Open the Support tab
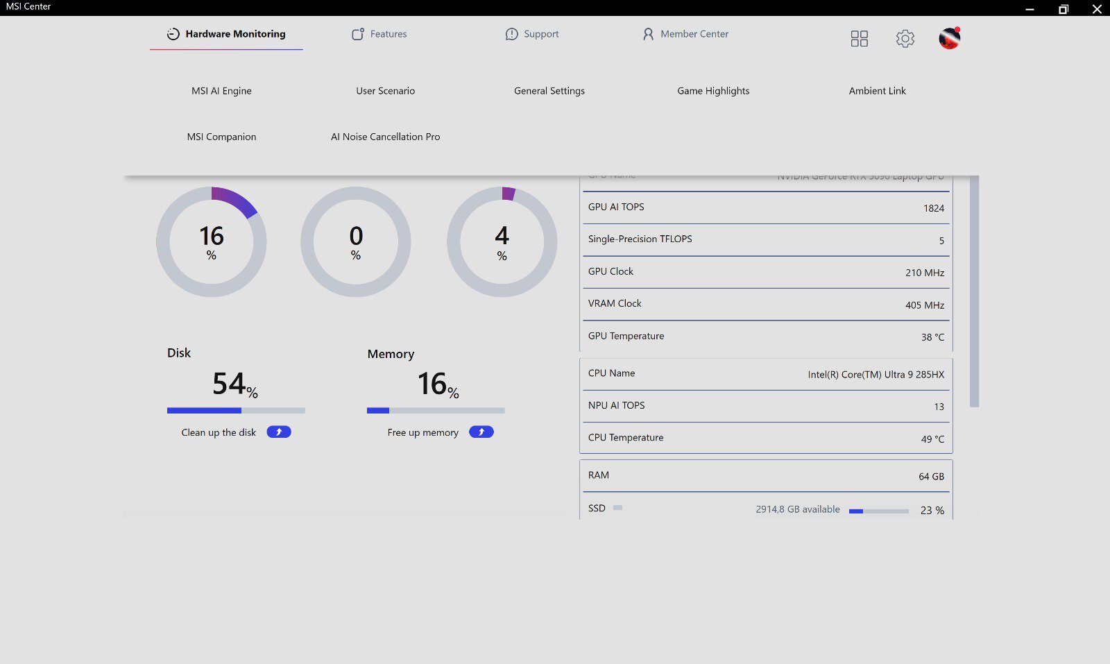 pos(532,34)
